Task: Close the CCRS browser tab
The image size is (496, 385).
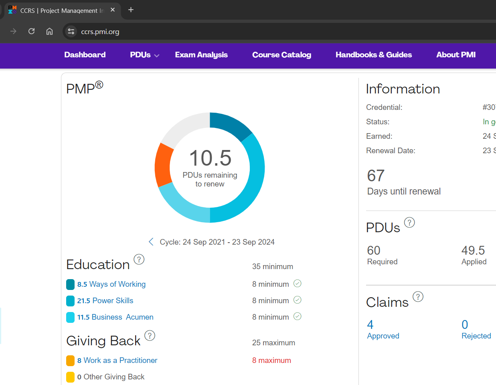Action: tap(113, 10)
